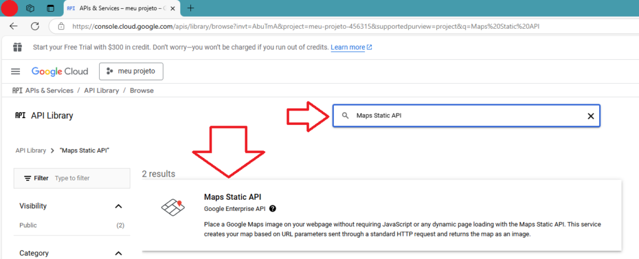Click the API icon next to API Library heading
Viewport: 639px width, 259px height.
point(21,115)
